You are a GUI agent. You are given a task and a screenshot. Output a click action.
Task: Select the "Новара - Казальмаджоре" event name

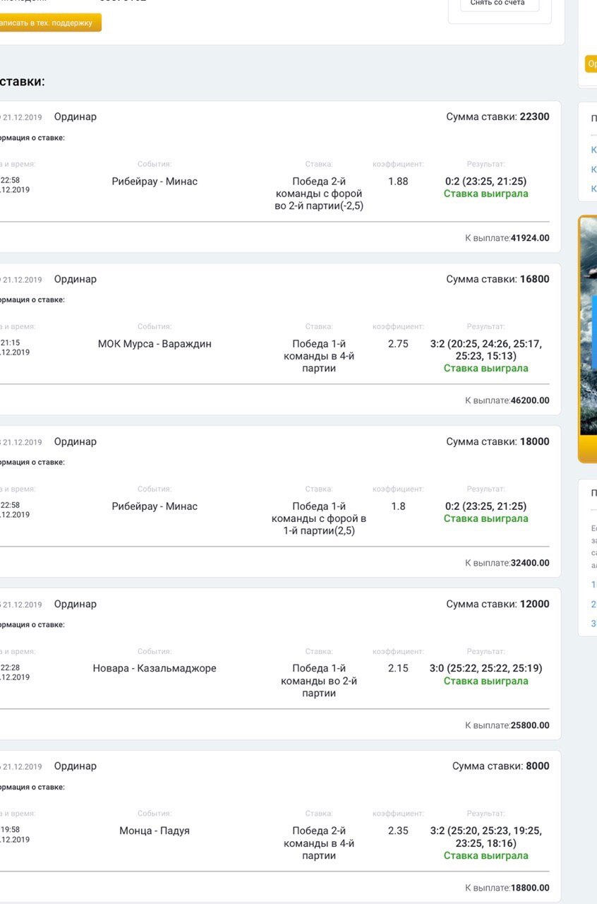pos(155,668)
